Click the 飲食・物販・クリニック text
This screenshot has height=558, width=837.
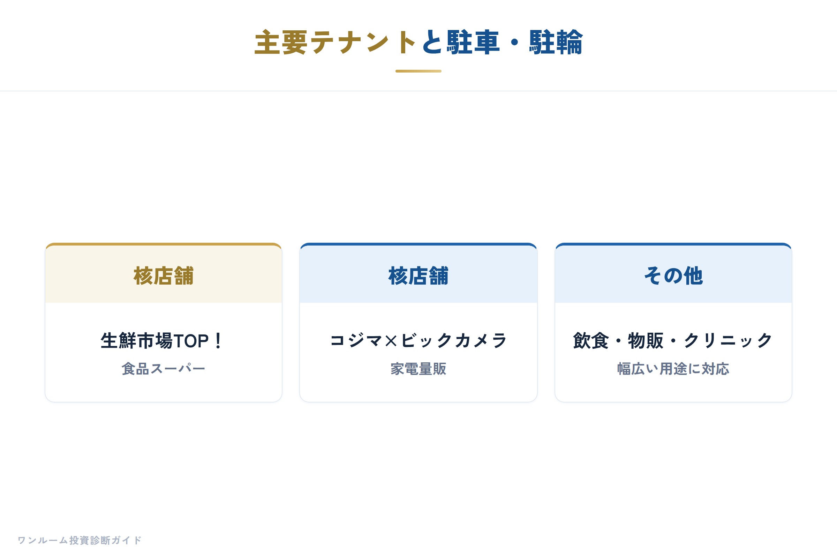[673, 341]
